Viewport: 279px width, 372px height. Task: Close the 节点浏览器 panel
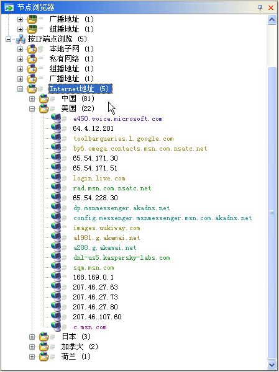tap(271, 7)
